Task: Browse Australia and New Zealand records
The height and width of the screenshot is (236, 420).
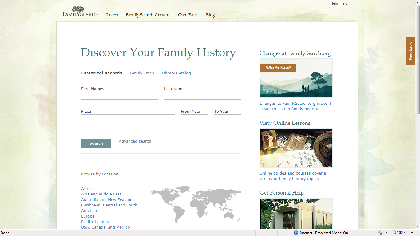Action: [107, 200]
